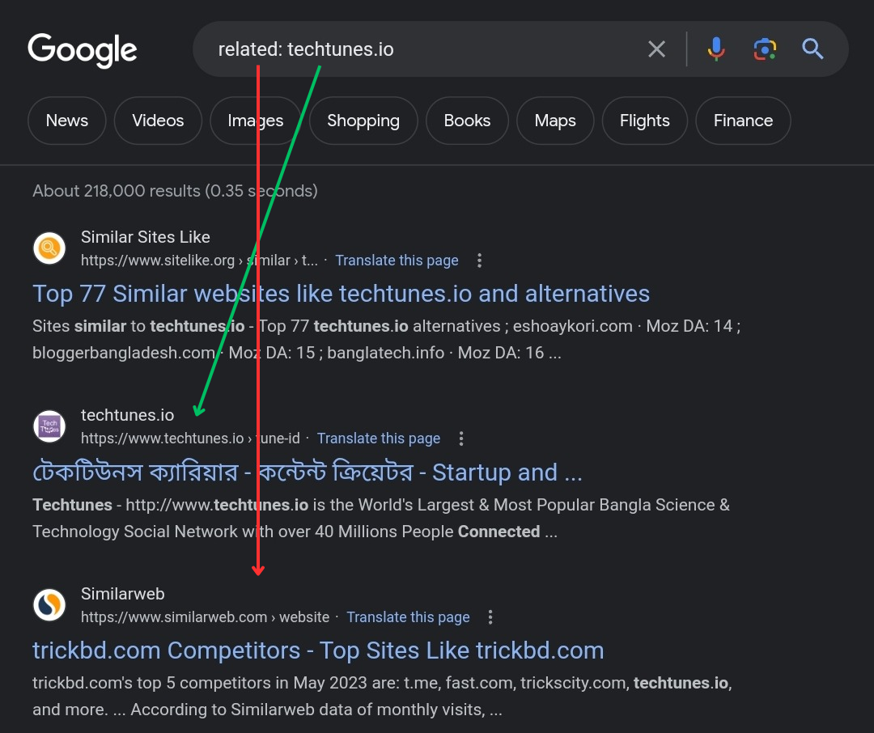Click the Google logo
Screen dimensions: 874x733
pyautogui.click(x=83, y=50)
